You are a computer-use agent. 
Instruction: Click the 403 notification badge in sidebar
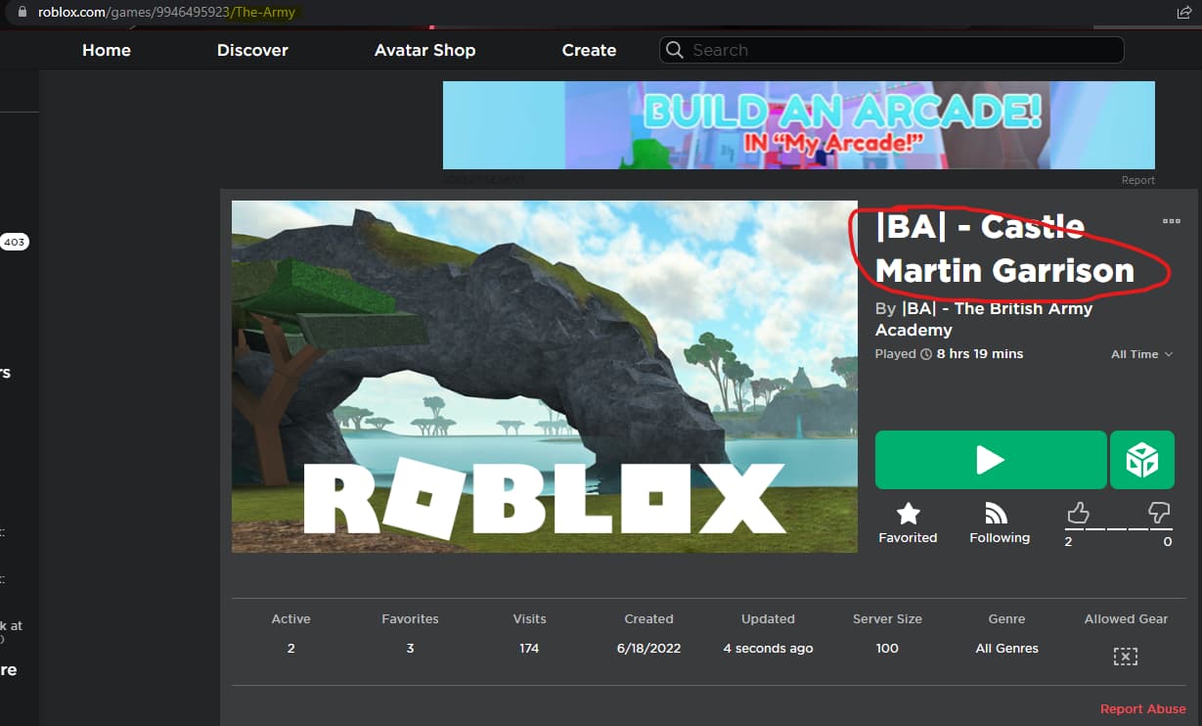(14, 242)
